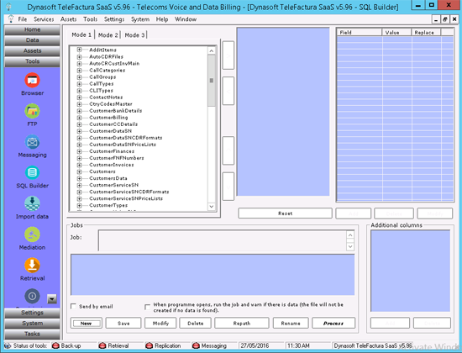Select CtryCodesMaster in the table tree

[111, 104]
